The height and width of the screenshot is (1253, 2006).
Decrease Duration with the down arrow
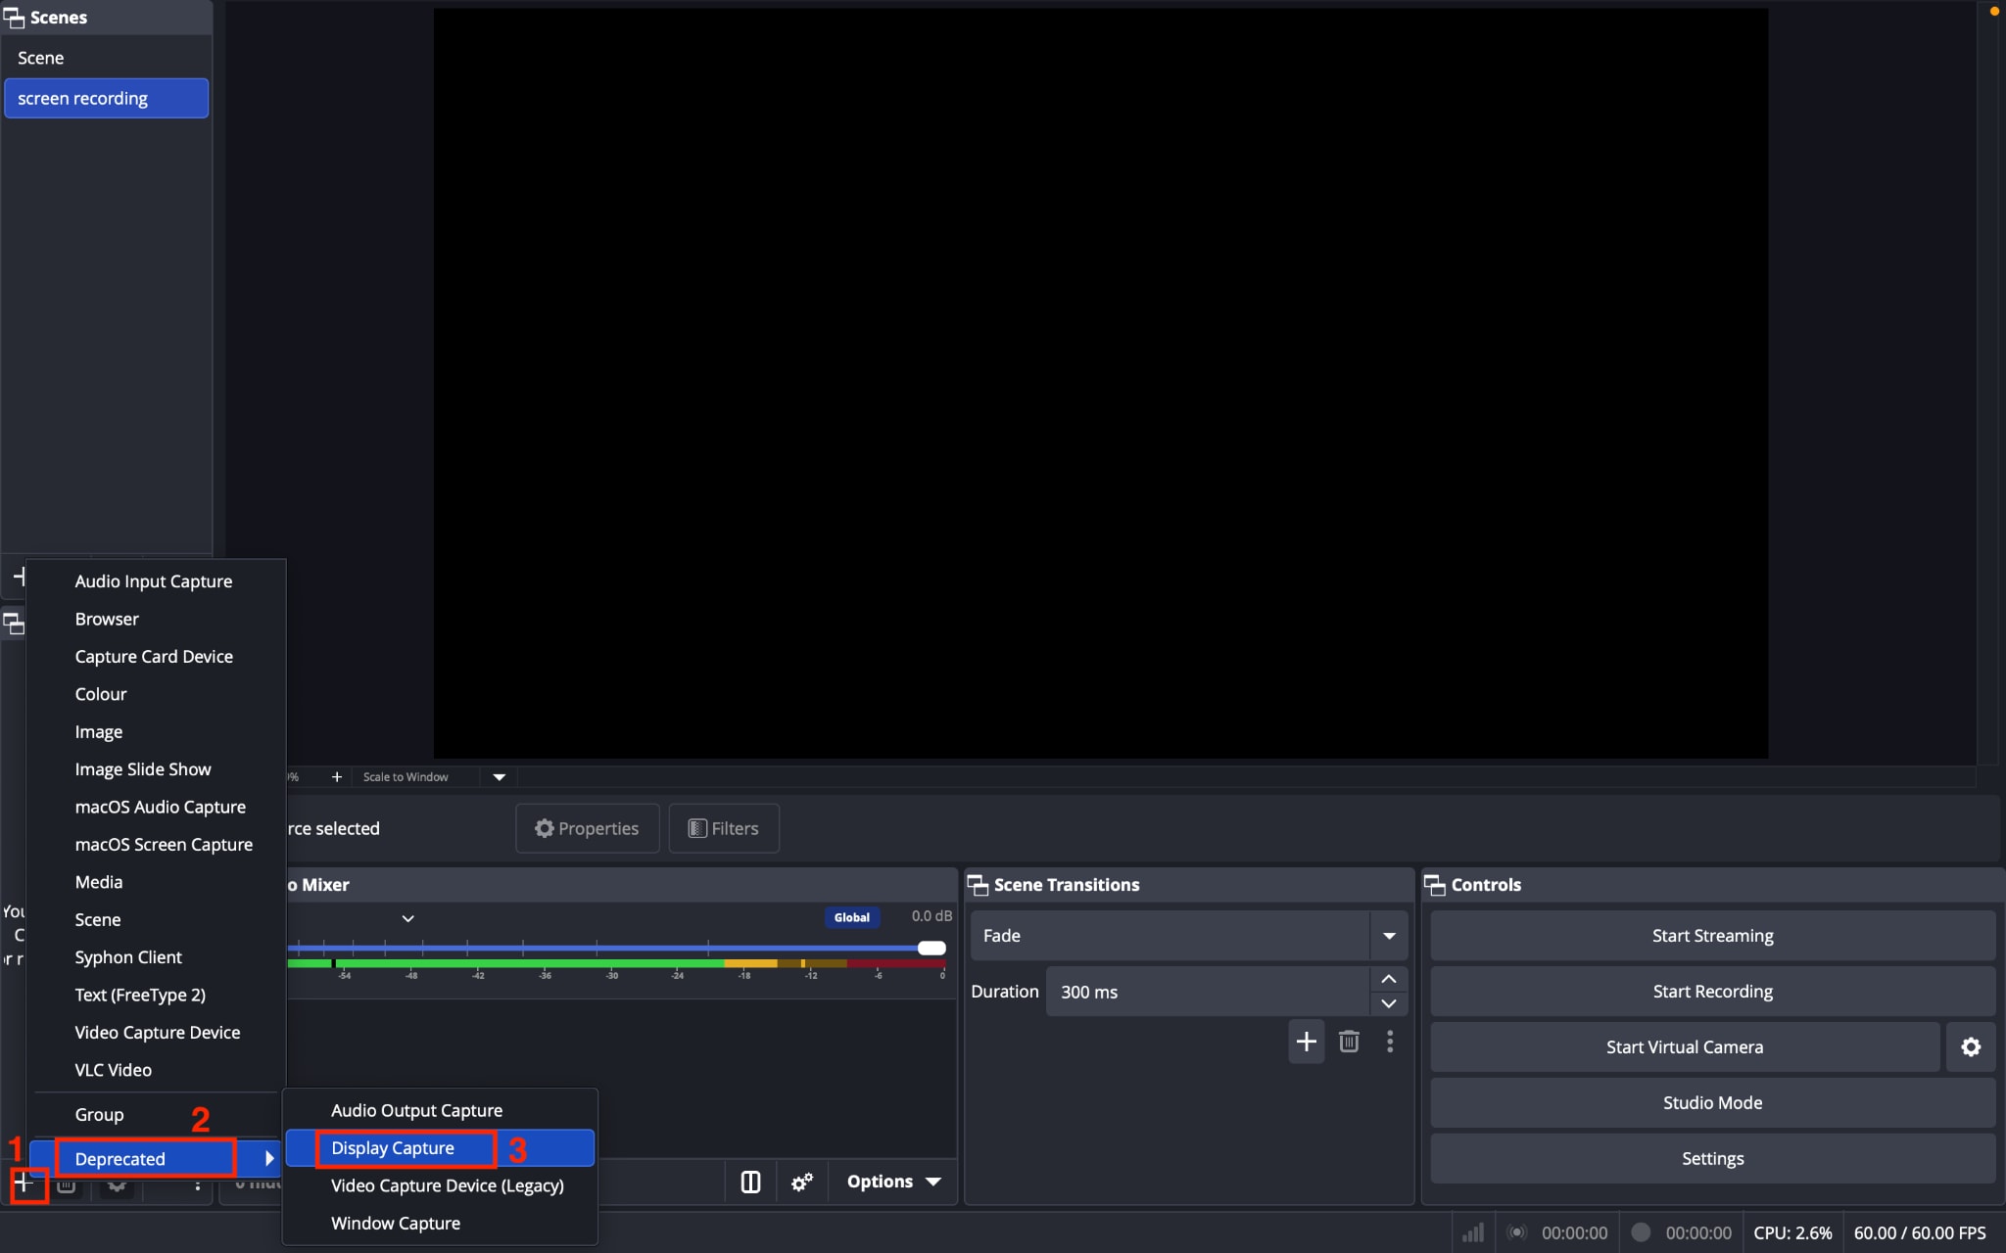tap(1389, 1004)
